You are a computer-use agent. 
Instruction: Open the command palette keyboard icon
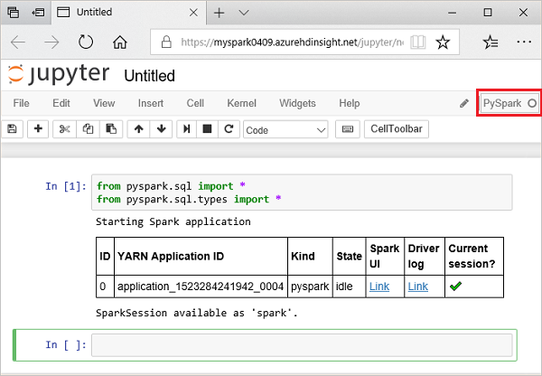tap(348, 129)
